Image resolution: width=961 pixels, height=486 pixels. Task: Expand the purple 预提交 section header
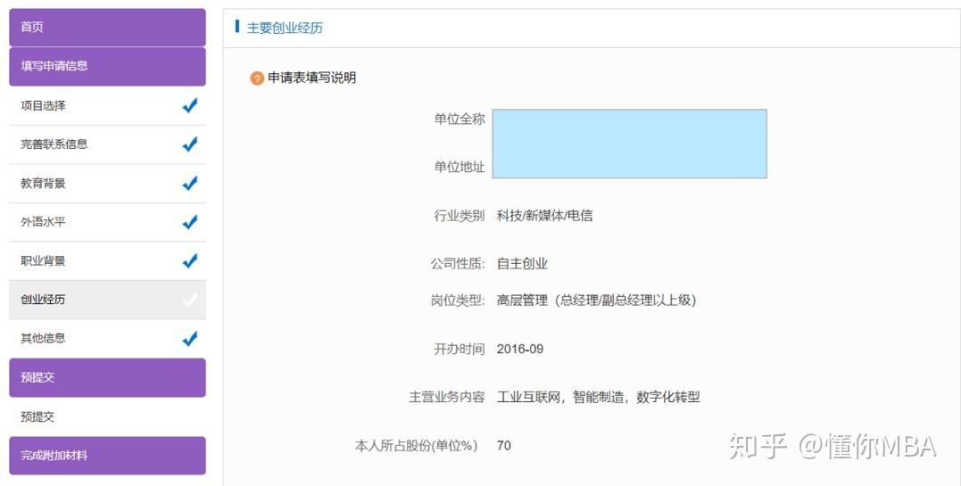pos(107,377)
